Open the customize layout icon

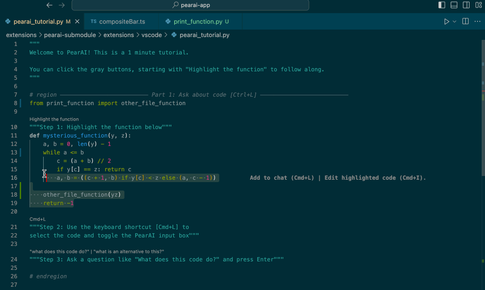pos(478,5)
